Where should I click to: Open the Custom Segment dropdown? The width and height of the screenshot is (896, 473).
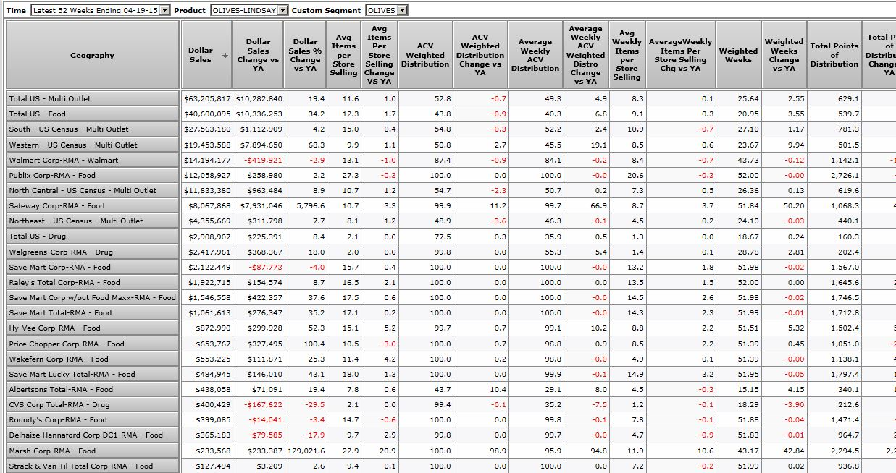(402, 10)
